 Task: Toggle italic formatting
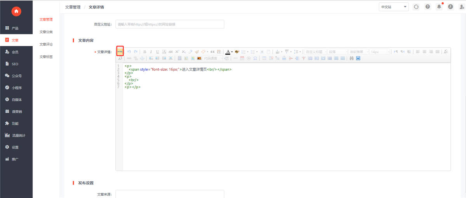[x=151, y=51]
